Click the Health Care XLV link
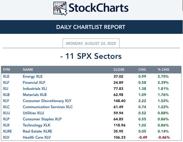The image size is (183, 142). (x=37, y=137)
